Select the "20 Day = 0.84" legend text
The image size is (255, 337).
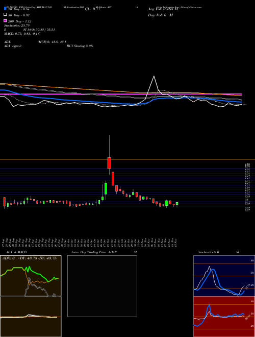[18, 9]
